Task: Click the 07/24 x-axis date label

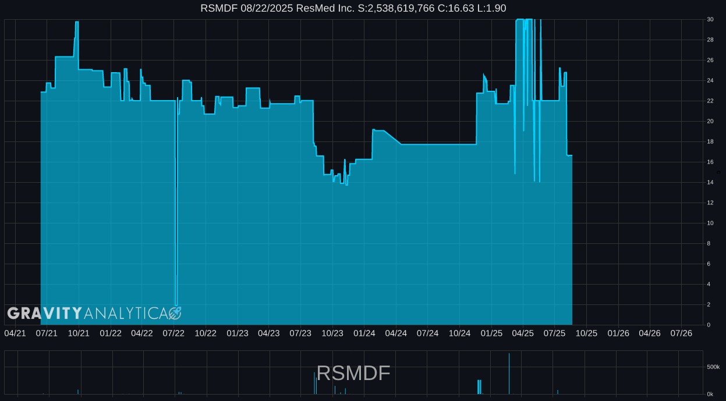Action: [x=427, y=333]
